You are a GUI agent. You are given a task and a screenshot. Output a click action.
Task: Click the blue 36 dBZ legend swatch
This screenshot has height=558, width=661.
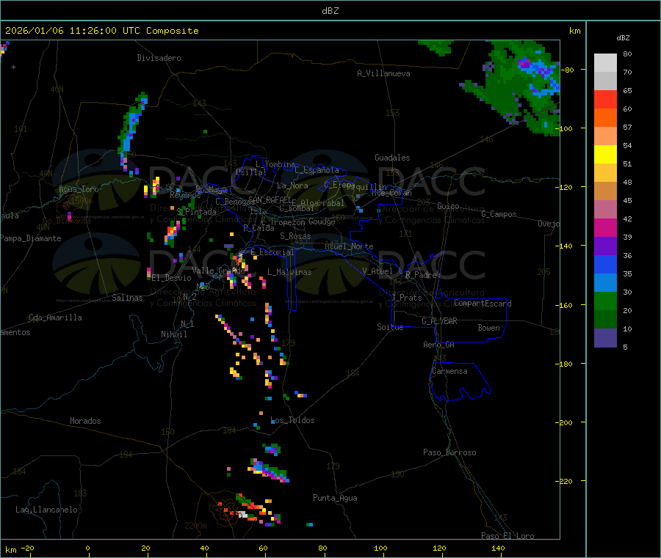pyautogui.click(x=605, y=264)
